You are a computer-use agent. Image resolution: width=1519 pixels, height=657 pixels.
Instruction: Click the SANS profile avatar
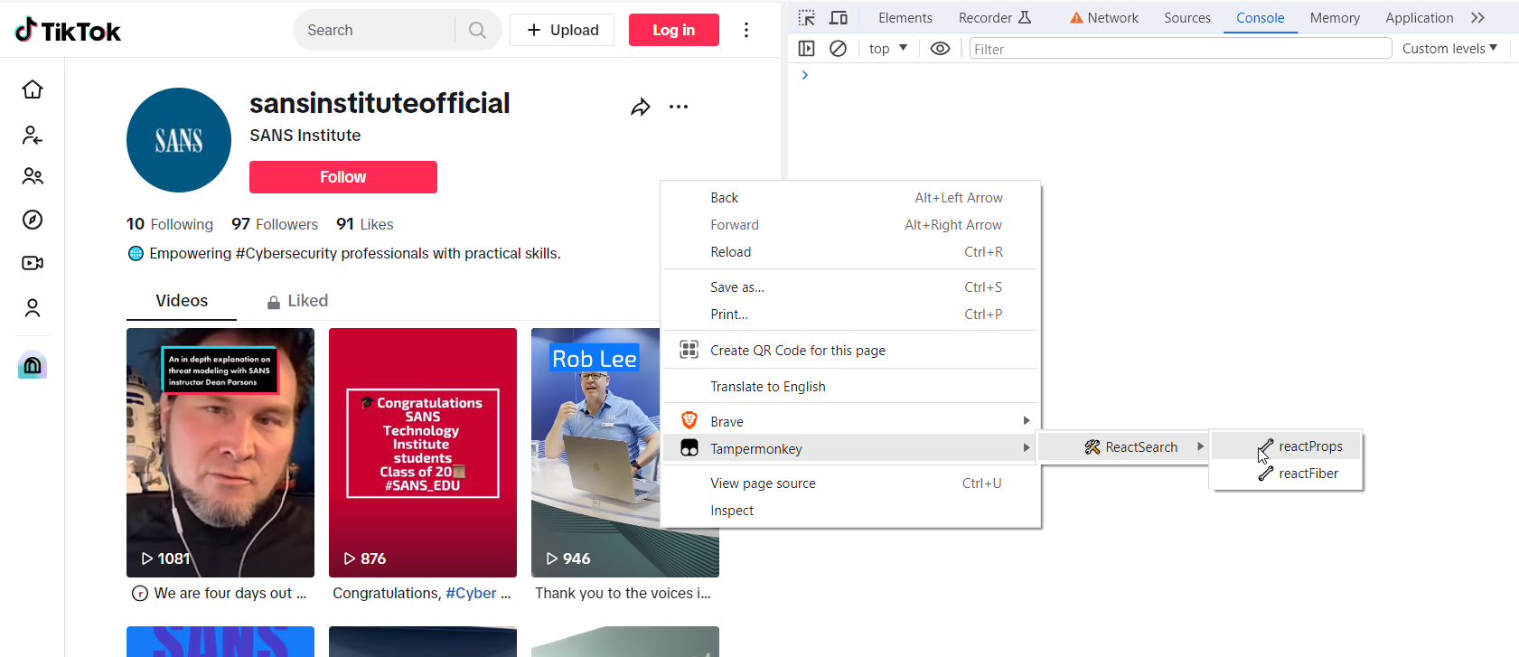click(x=179, y=140)
